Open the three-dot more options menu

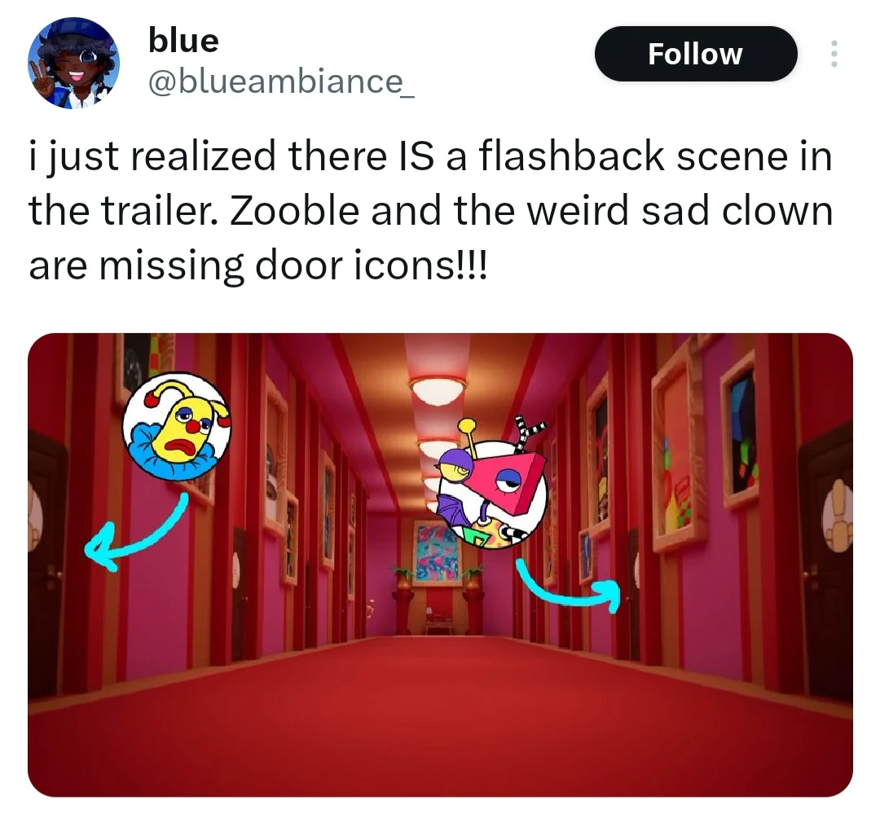[834, 54]
